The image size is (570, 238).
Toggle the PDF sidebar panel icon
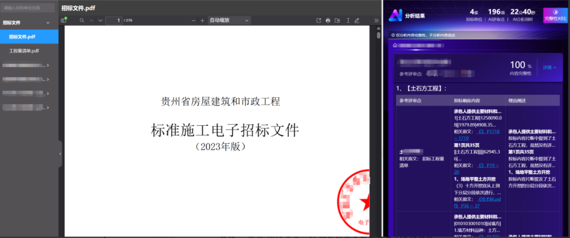click(x=64, y=21)
